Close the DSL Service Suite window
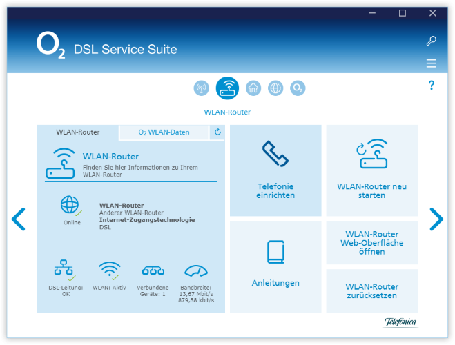The height and width of the screenshot is (345, 455). (x=433, y=13)
